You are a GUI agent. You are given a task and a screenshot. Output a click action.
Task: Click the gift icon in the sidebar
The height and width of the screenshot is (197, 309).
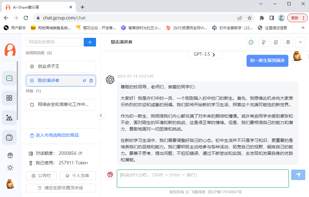10,155
